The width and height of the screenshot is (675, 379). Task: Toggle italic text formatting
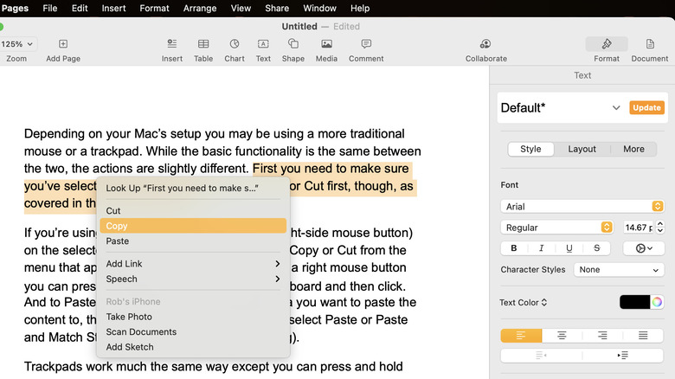[x=542, y=248]
